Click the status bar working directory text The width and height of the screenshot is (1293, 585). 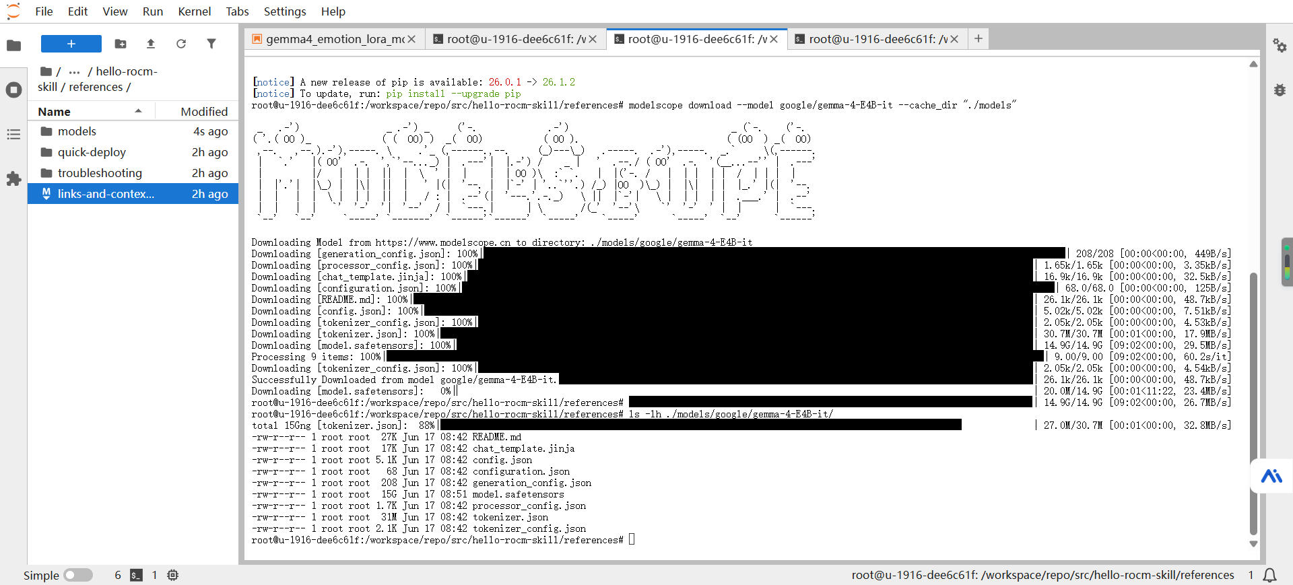1042,575
